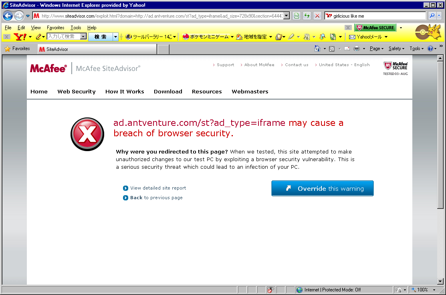Click the magnifier search button

432,16
